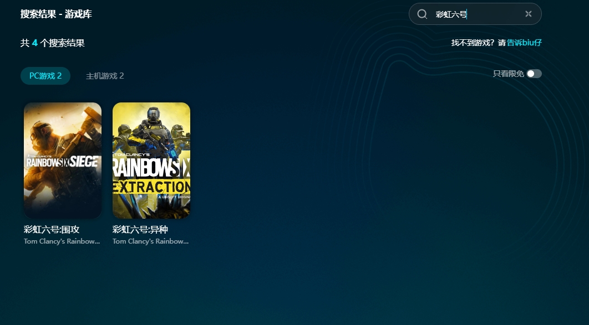
Task: Click the search magnifier icon
Action: 422,14
